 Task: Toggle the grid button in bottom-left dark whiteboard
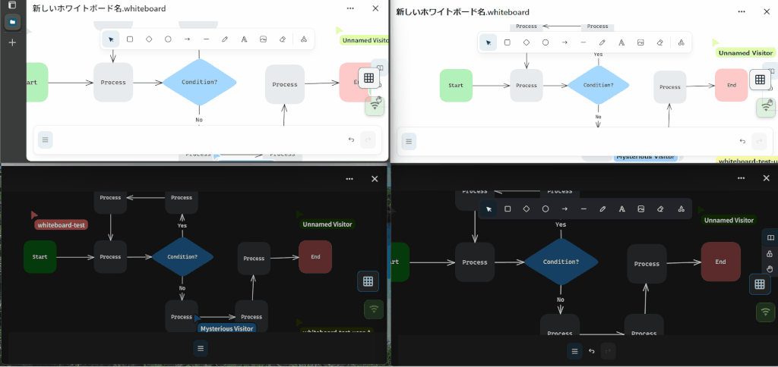(368, 281)
